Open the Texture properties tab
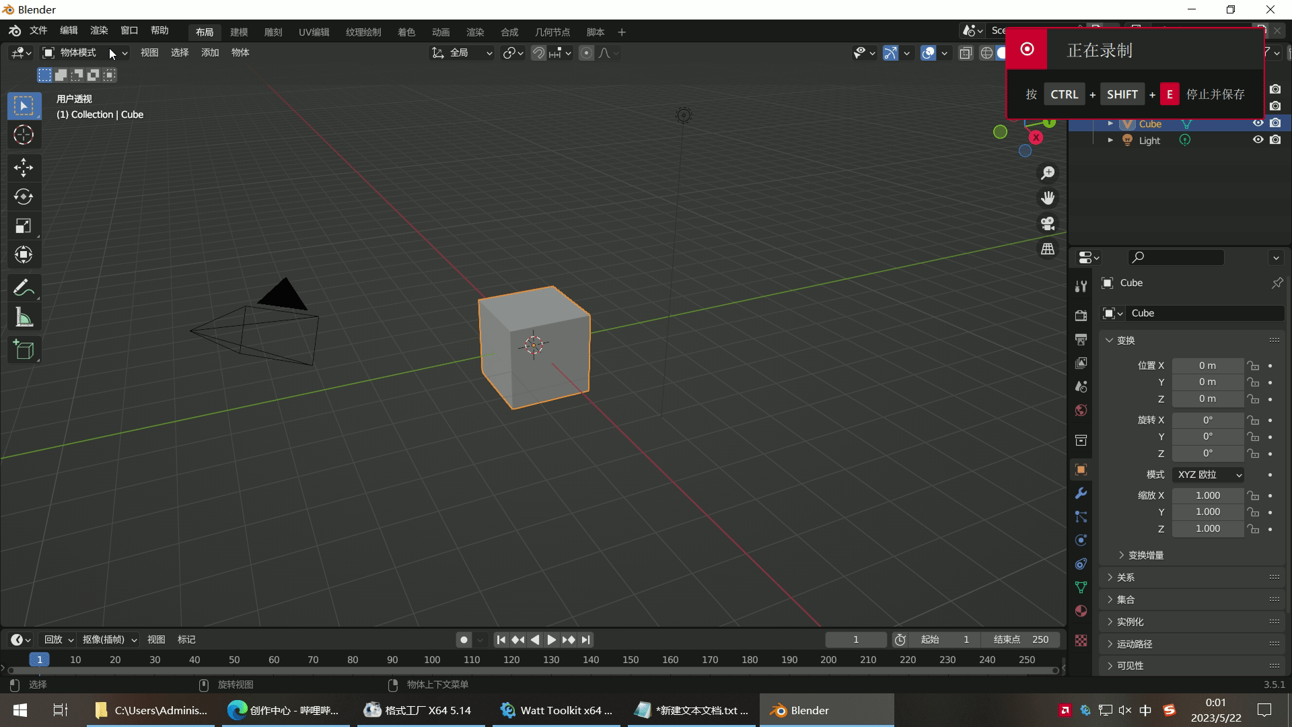 [x=1081, y=640]
